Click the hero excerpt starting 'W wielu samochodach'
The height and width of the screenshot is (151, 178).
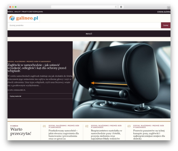pos(40,81)
